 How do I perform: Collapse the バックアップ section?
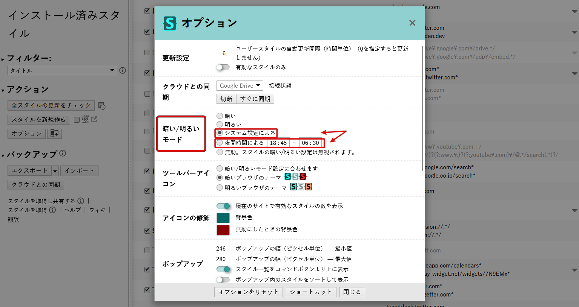coord(3,155)
